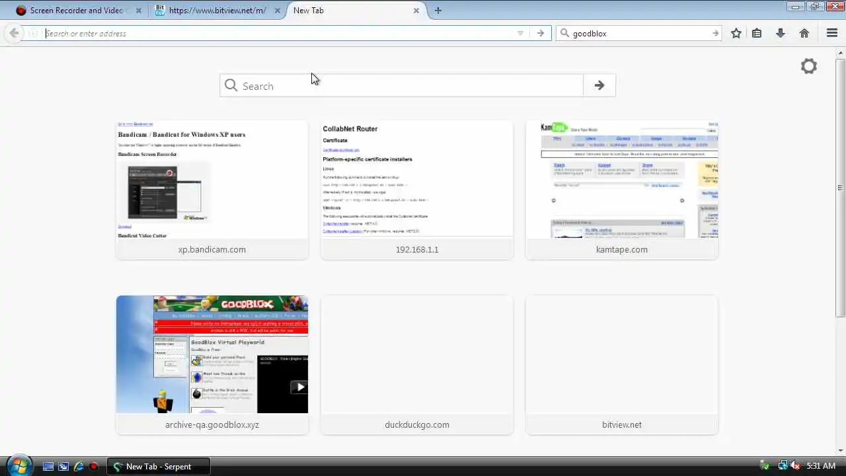Click the network tray icon
Image resolution: width=846 pixels, height=476 pixels.
pyautogui.click(x=783, y=466)
